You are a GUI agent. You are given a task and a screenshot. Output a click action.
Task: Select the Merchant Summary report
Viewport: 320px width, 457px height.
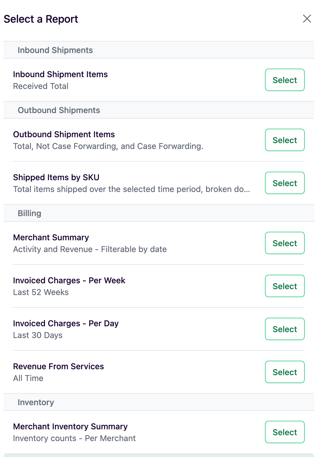(x=284, y=243)
